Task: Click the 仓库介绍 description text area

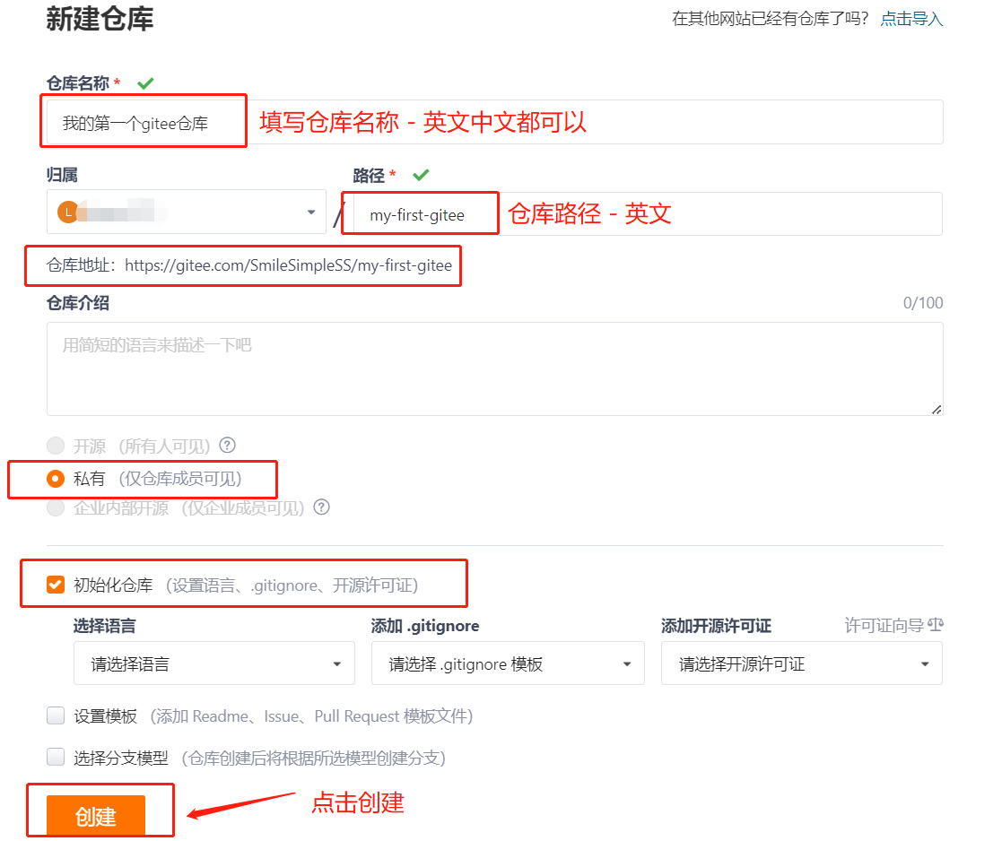Action: [x=493, y=368]
